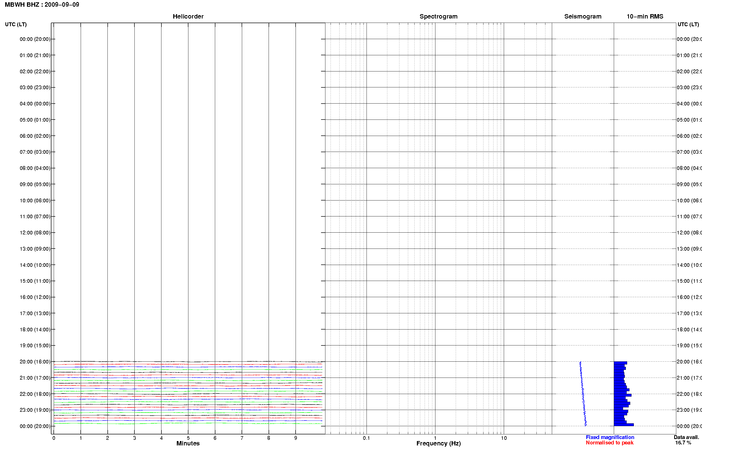Click the left '07:00 (03:00)' time label
Screen dimensions: 731x457
tap(35, 152)
